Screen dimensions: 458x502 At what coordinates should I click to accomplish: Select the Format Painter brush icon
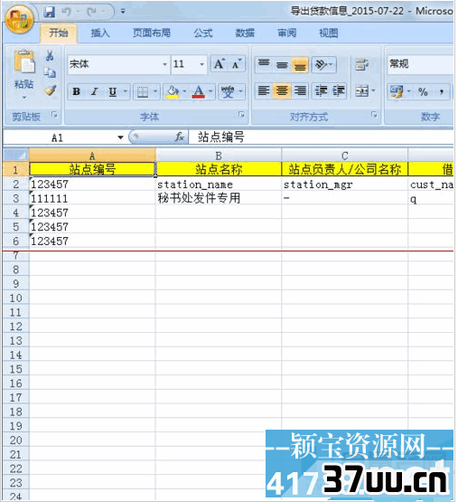pyautogui.click(x=51, y=90)
